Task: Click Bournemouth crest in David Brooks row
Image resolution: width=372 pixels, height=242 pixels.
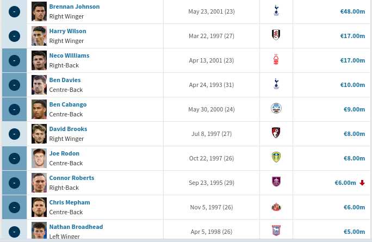Action: coord(276,133)
